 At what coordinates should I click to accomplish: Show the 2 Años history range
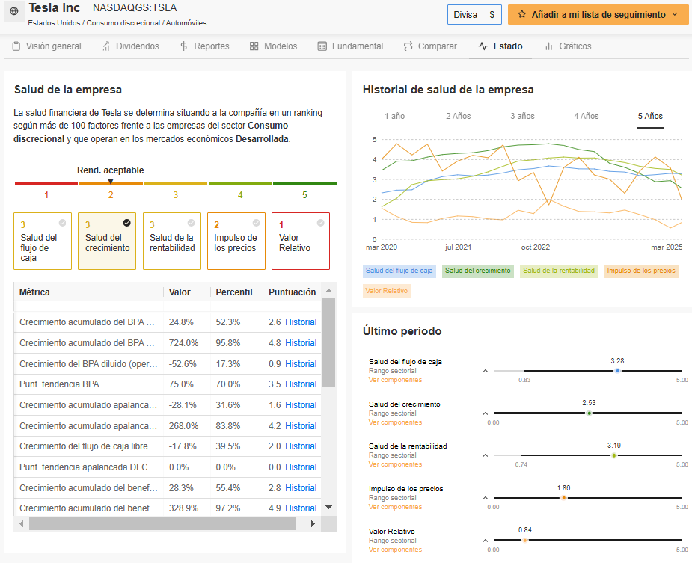[458, 116]
